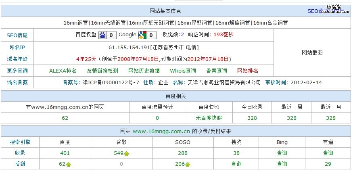Click the Google PageRank icon
Screen dimensions: 353x171
click(142, 35)
